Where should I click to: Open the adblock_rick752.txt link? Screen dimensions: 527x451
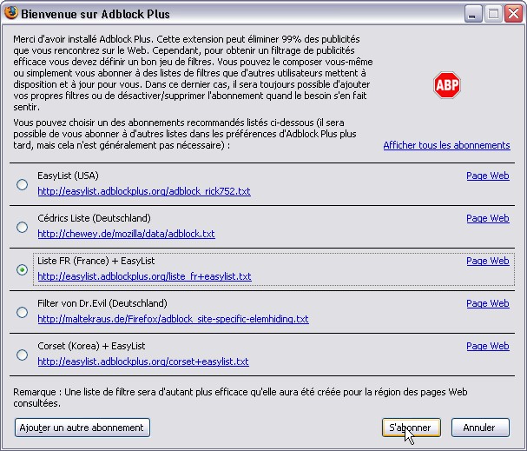coord(144,191)
